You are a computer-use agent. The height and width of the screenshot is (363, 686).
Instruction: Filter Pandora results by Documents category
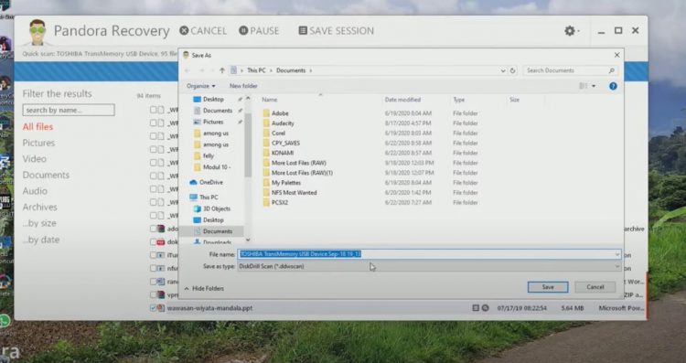(x=46, y=175)
